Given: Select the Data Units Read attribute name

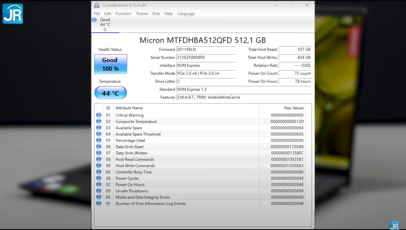Looking at the screenshot, I should [x=129, y=147].
